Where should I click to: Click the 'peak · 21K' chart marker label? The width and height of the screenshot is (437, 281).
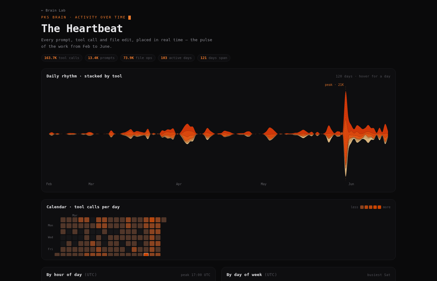coord(334,85)
